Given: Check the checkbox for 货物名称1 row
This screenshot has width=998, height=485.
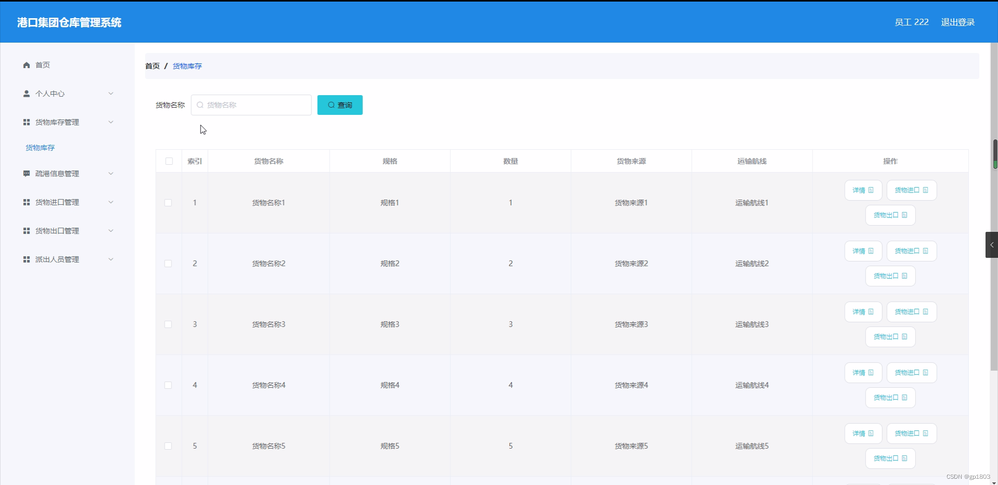Looking at the screenshot, I should coord(168,203).
